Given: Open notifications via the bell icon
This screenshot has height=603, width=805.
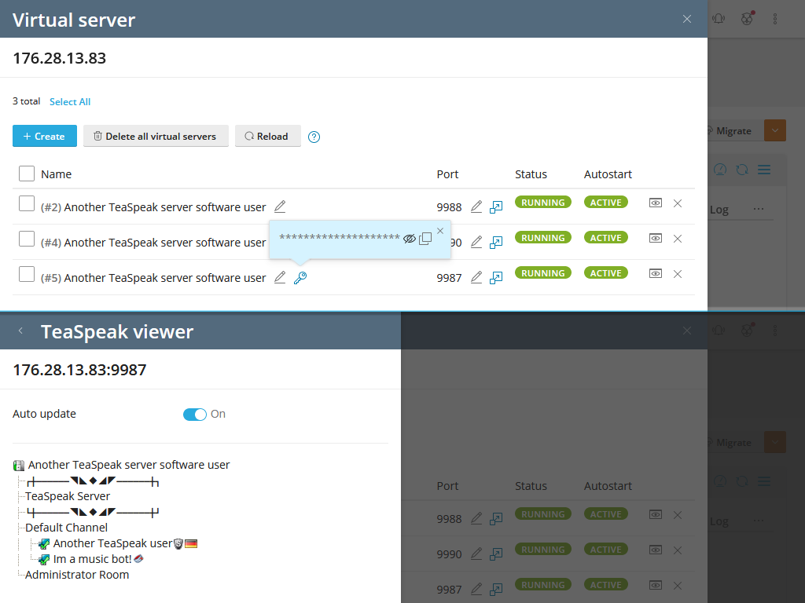Looking at the screenshot, I should click(x=718, y=19).
